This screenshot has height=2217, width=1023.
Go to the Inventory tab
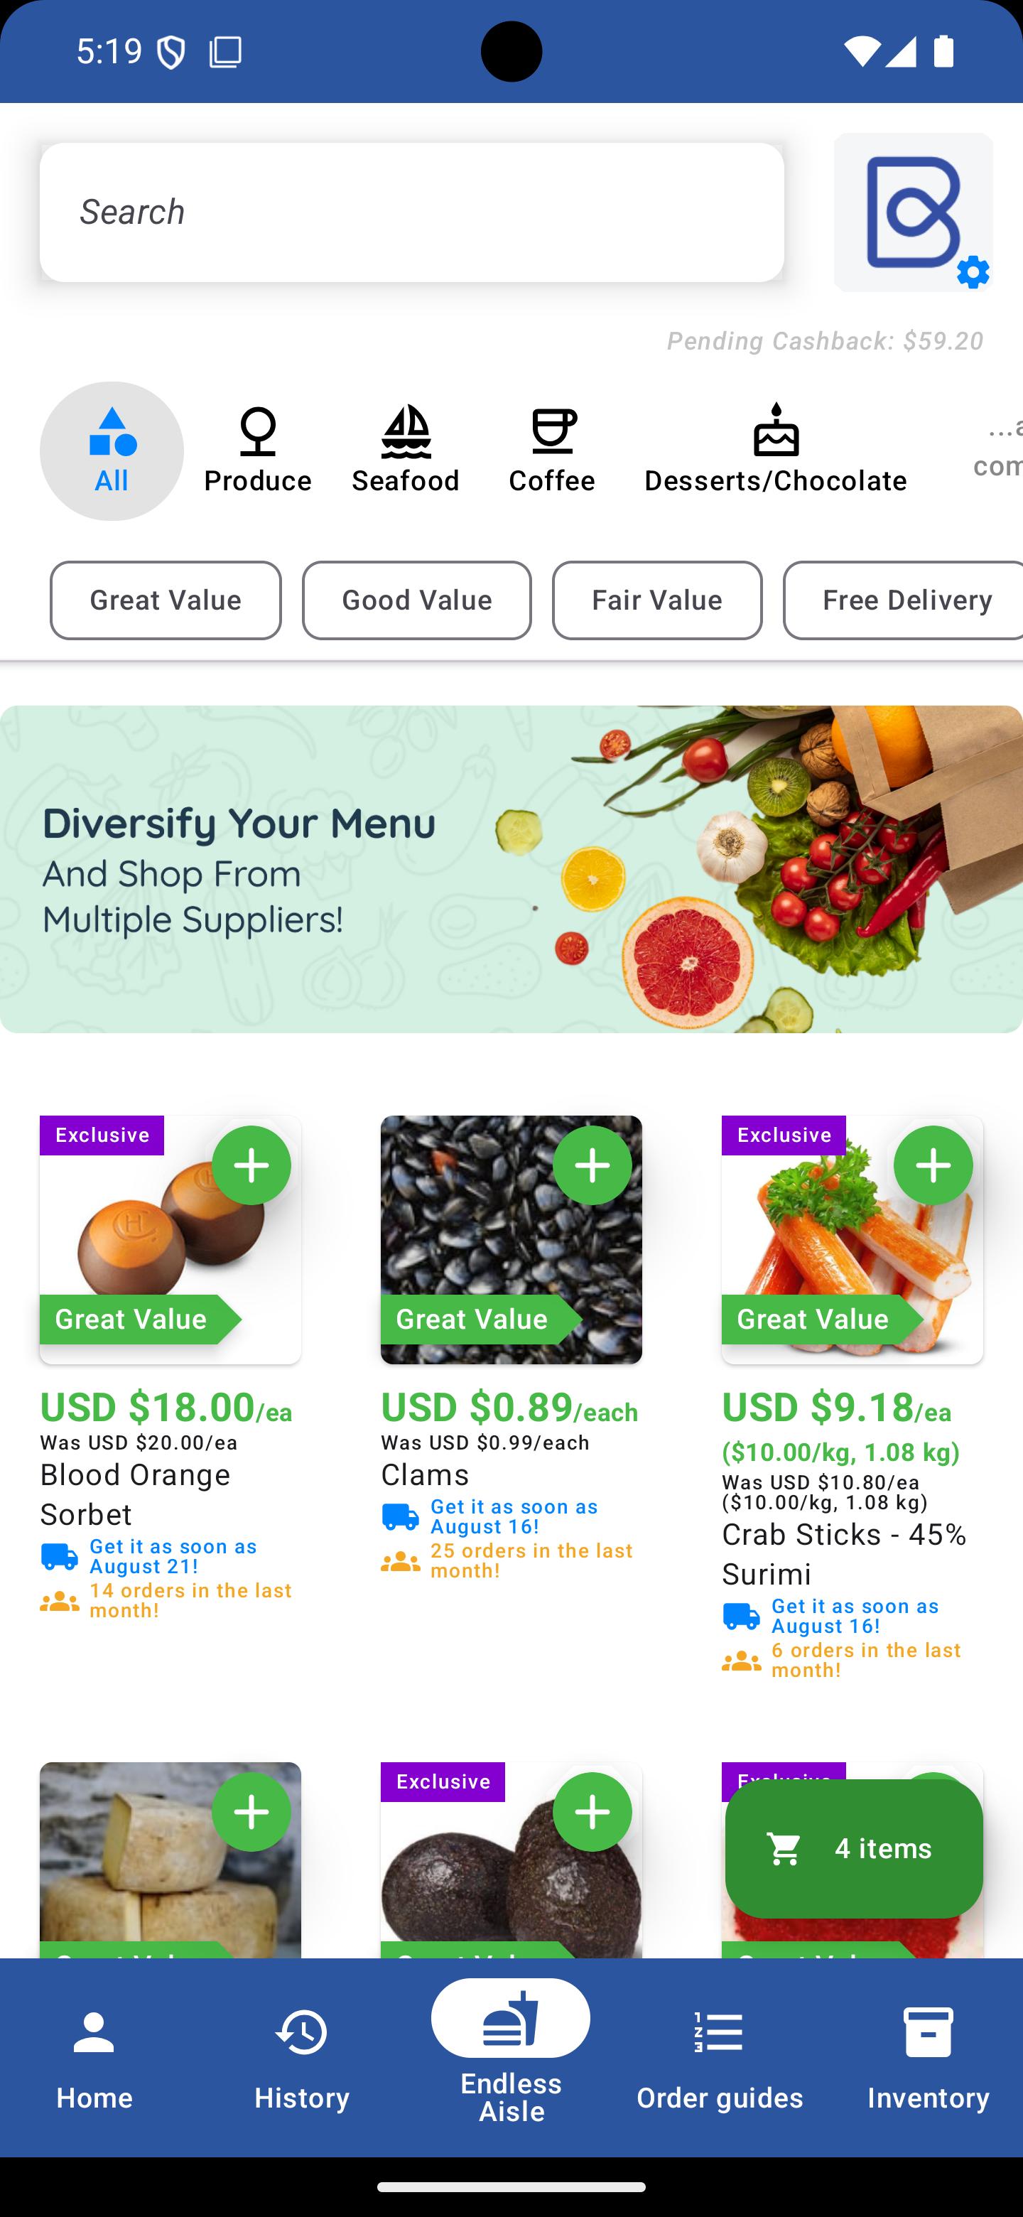click(928, 2059)
